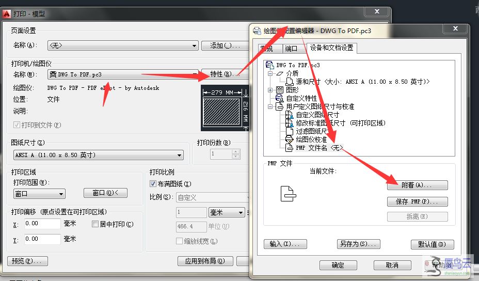Screen dimensions: 479x281
Task: Switch to the 端口 tab
Action: 291,49
